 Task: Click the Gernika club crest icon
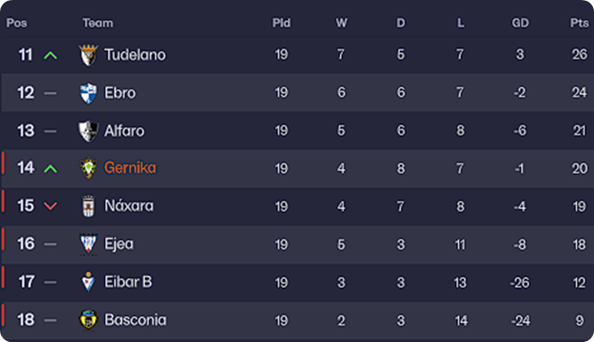pyautogui.click(x=88, y=169)
